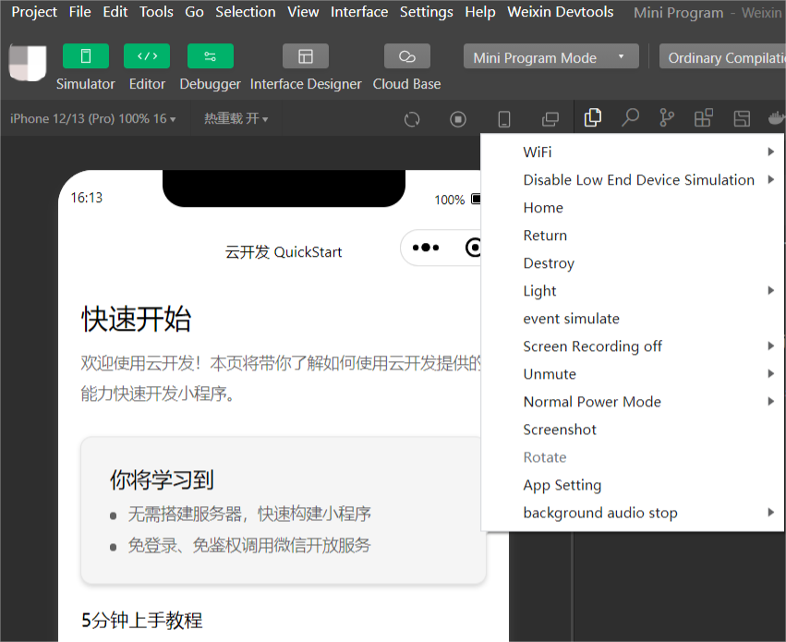Click 免登录、免鉴权调用微信开放服务 bullet
This screenshot has width=786, height=642.
point(249,545)
